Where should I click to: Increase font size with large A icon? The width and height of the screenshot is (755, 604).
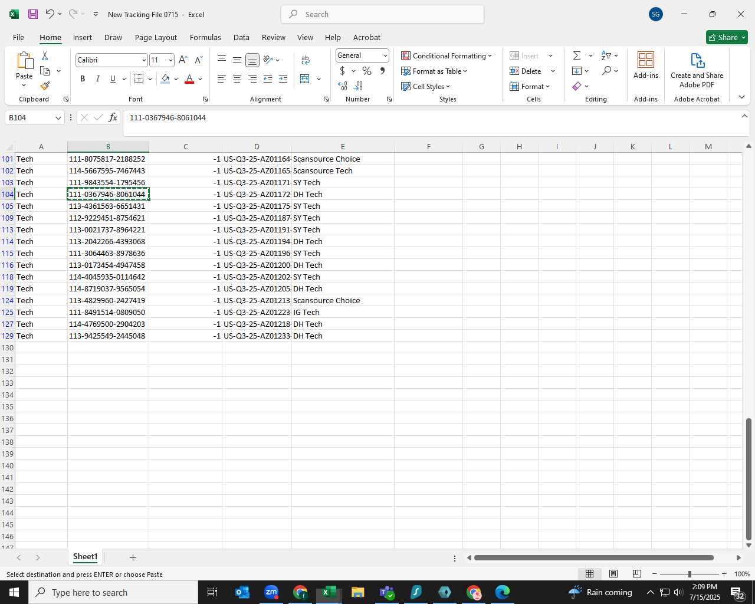[x=183, y=60]
